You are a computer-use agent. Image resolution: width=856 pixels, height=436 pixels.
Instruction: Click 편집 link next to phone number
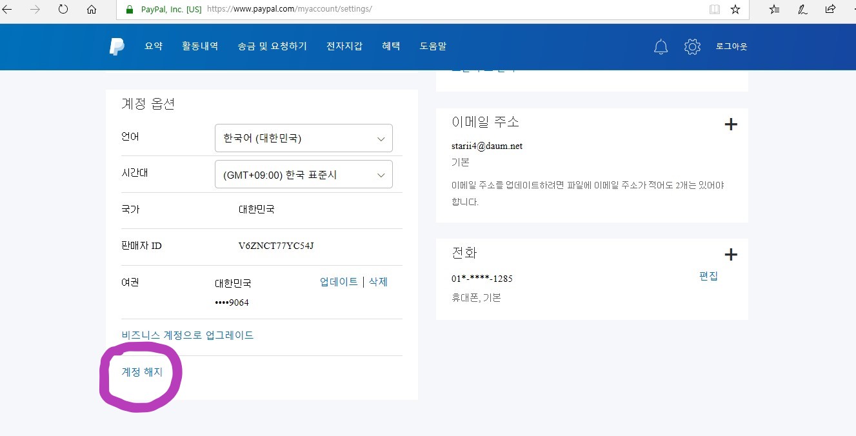point(708,276)
